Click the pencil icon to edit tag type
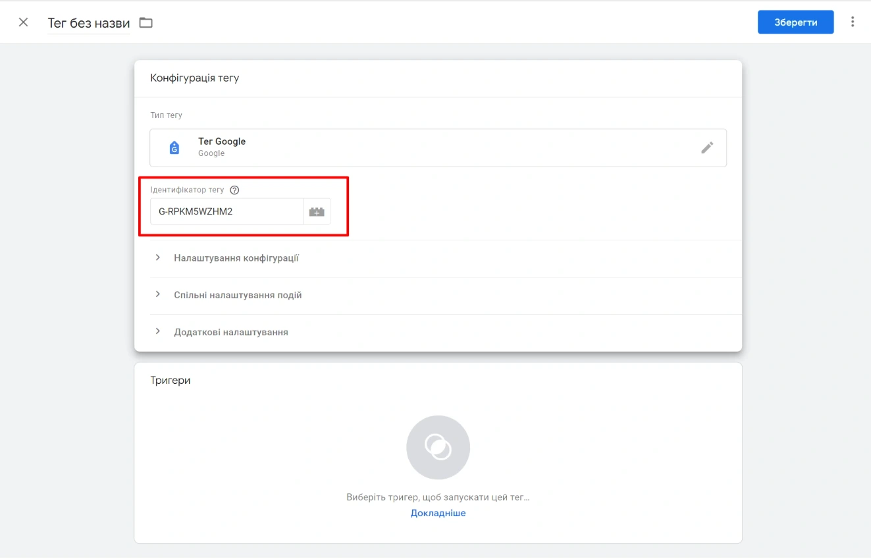This screenshot has width=871, height=559. [x=707, y=147]
